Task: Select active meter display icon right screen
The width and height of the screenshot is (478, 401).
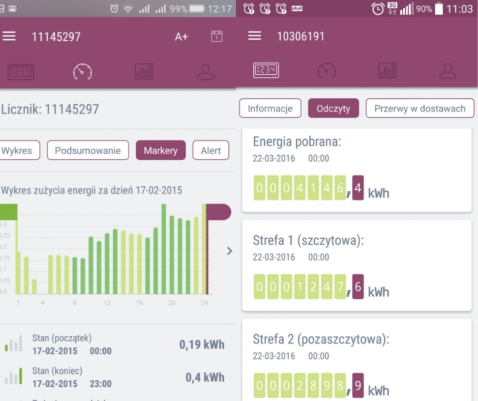Action: point(266,70)
